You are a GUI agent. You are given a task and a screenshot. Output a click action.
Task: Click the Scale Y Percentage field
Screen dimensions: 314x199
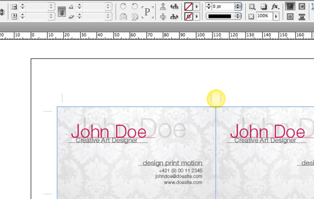click(x=37, y=16)
